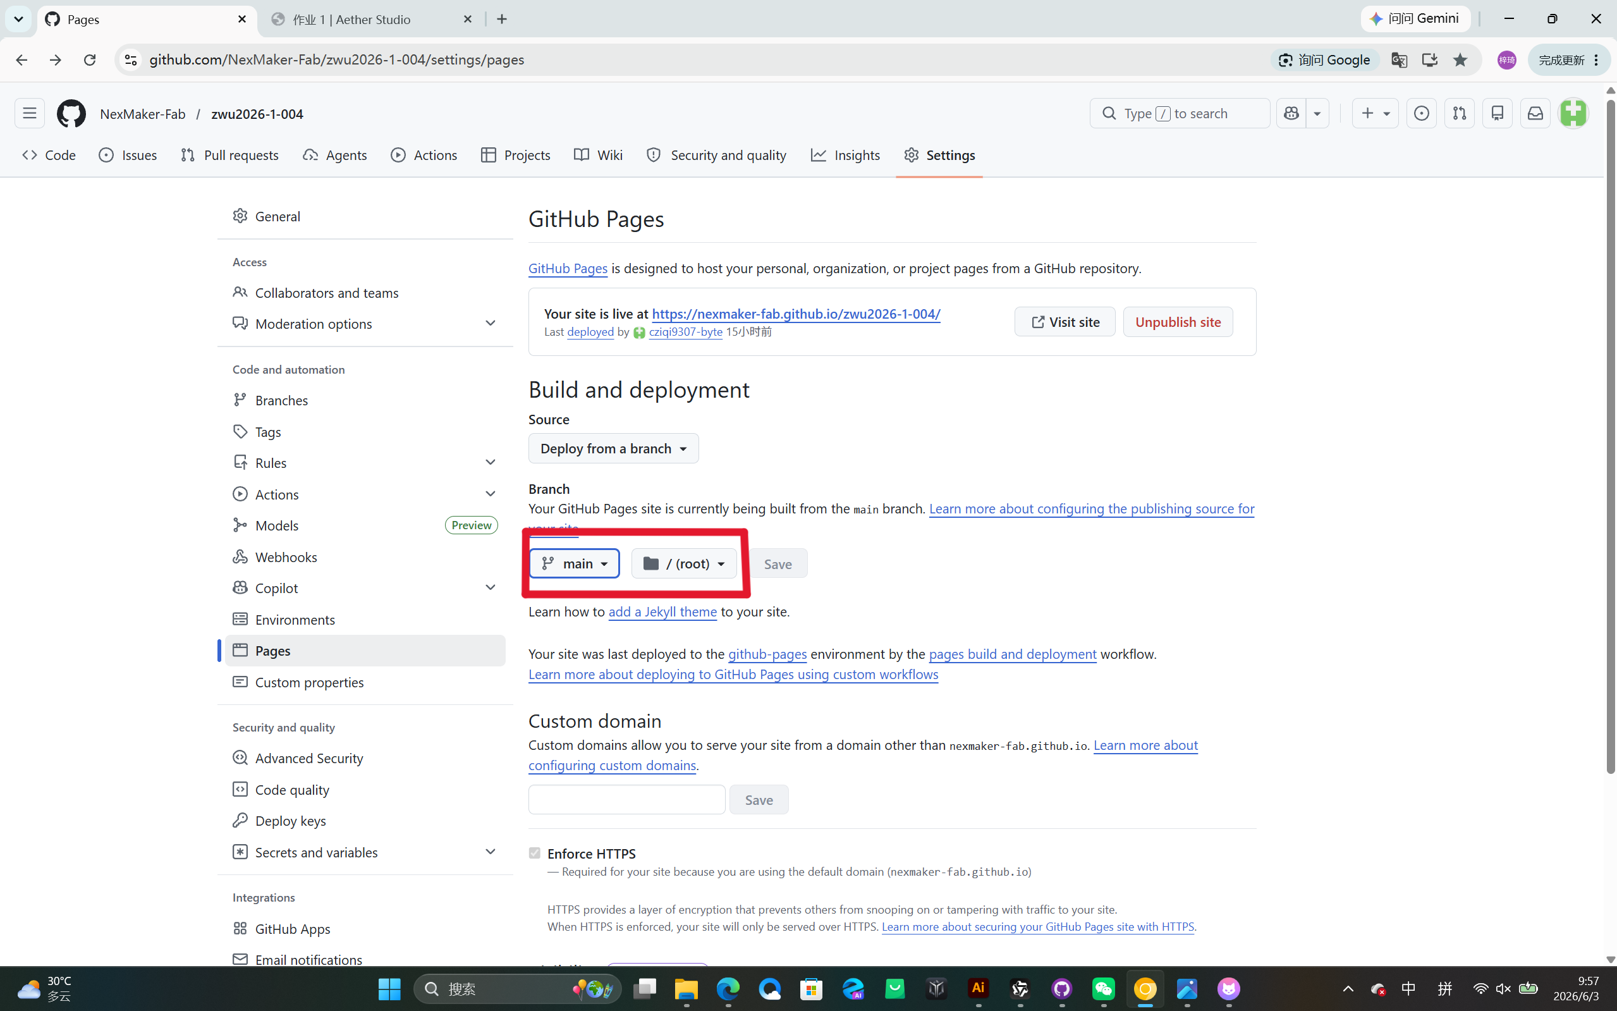Open the add a Jekyll theme link
The image size is (1617, 1011).
662,611
